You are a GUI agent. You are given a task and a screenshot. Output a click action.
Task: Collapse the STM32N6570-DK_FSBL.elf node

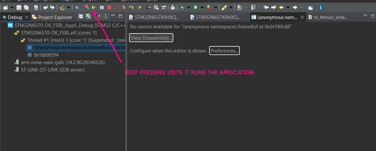[x=10, y=33]
